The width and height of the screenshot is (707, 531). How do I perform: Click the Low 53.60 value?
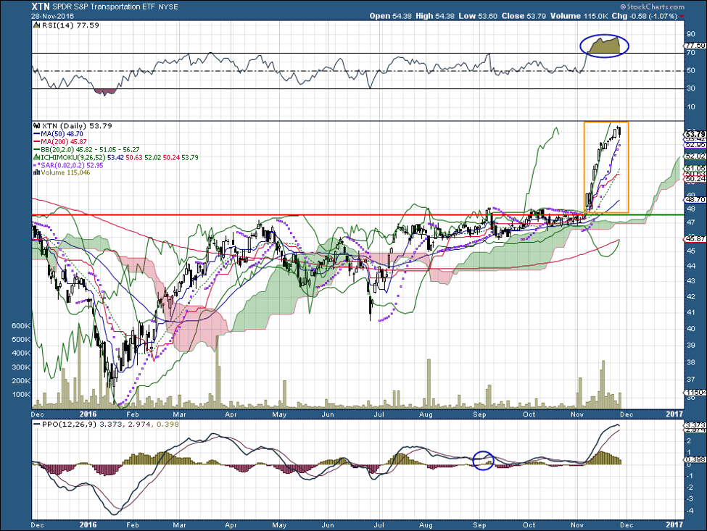[x=478, y=16]
